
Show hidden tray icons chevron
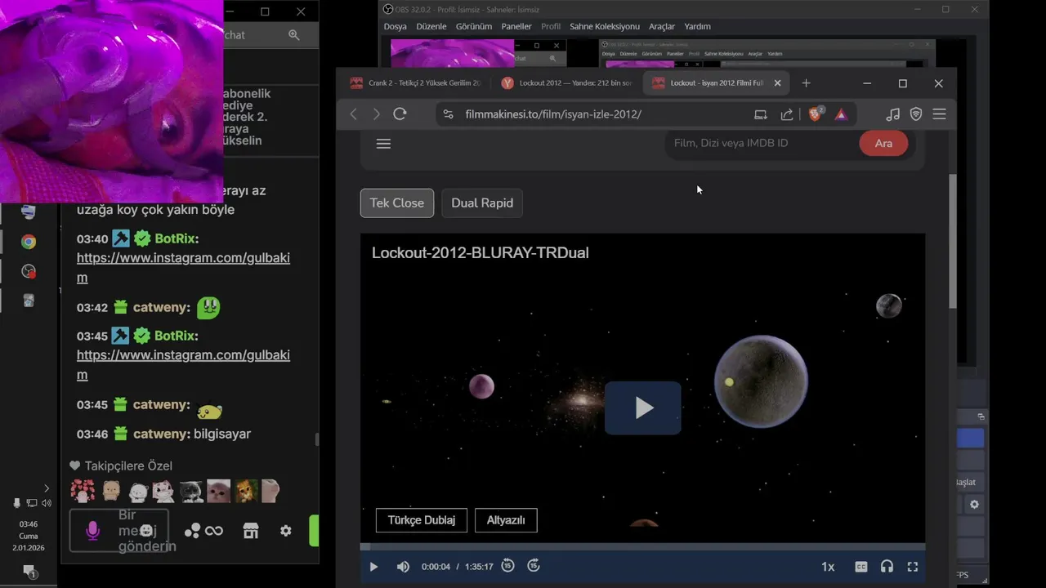(x=46, y=488)
